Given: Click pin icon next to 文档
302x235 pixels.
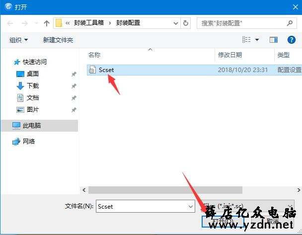Looking at the screenshot, I should [74, 98].
